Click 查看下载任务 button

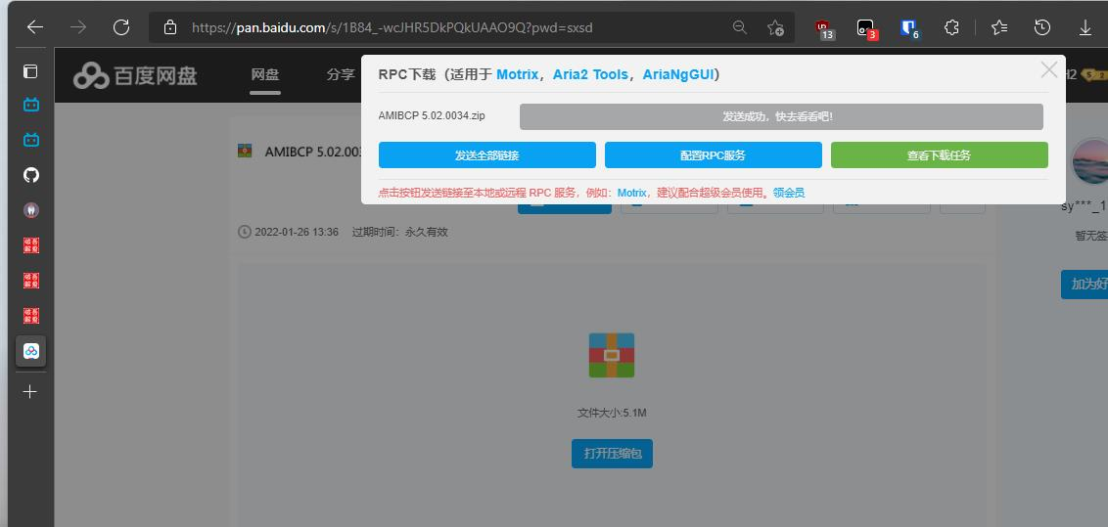(939, 155)
